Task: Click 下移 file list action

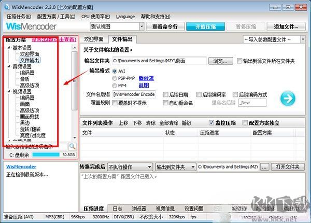Action: 137,123
